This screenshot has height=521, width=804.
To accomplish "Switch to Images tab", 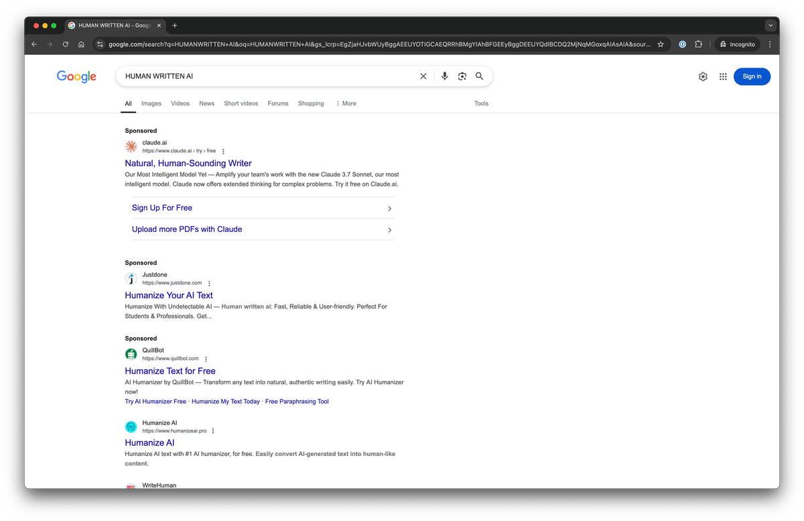I will click(x=151, y=103).
